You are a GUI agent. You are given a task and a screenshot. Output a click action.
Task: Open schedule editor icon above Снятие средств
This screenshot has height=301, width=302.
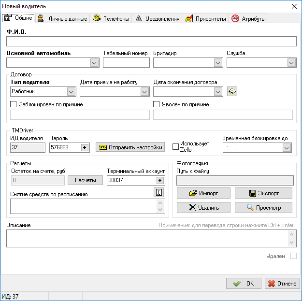(x=158, y=192)
